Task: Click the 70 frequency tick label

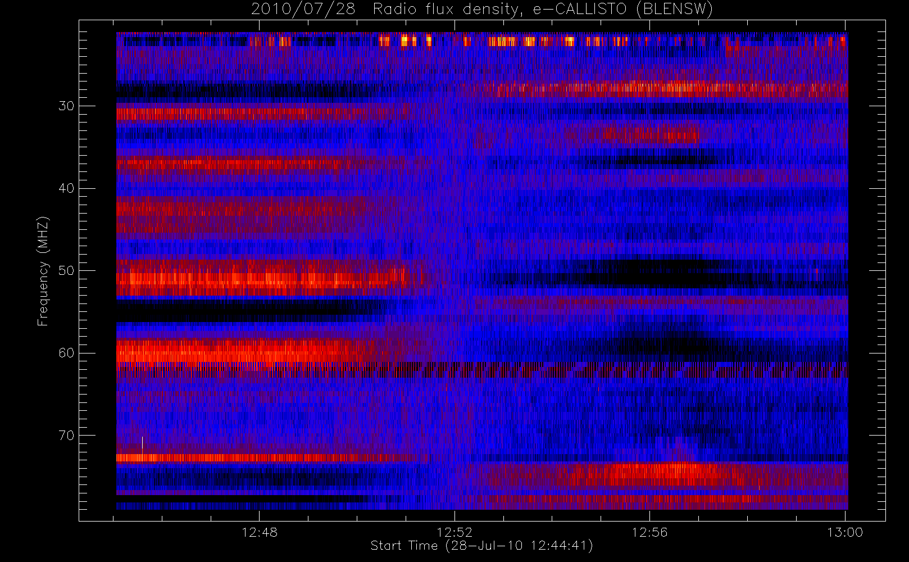Action: pos(66,436)
